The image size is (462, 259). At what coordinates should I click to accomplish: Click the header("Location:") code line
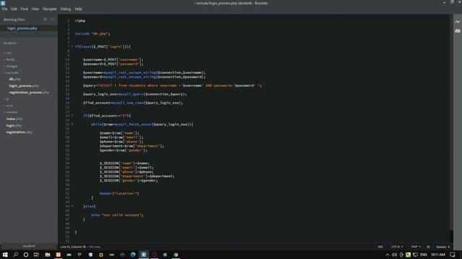pyautogui.click(x=119, y=194)
